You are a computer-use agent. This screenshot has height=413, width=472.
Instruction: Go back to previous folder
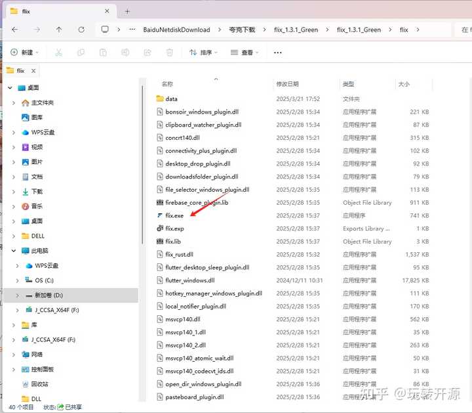(x=14, y=30)
